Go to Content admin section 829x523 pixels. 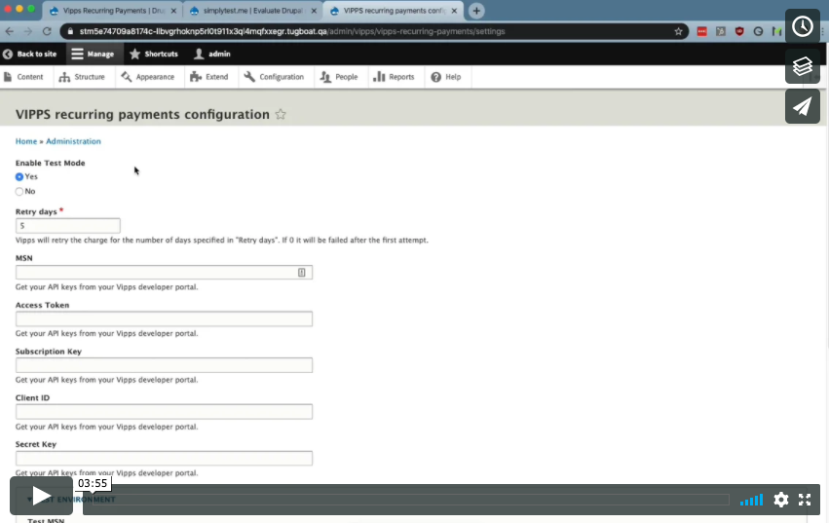[x=23, y=77]
